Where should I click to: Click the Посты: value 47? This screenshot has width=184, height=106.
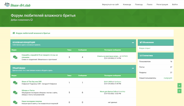pos(171,67)
